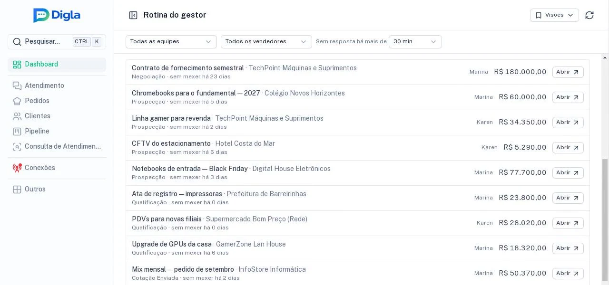Open the Visões dropdown
The image size is (609, 285).
click(554, 15)
